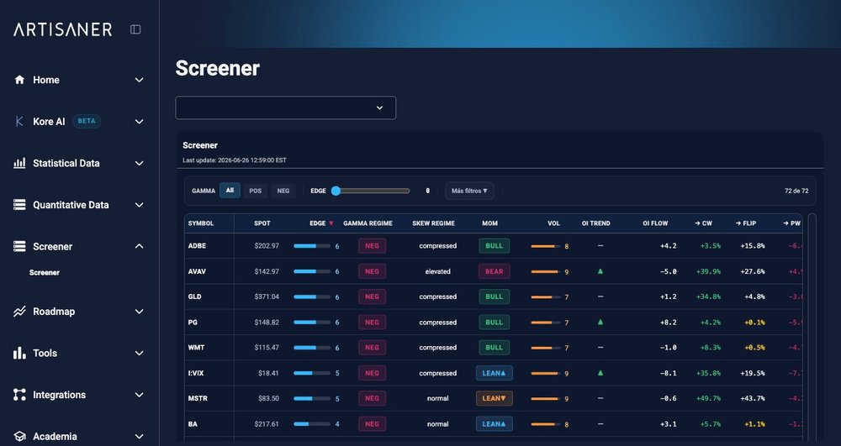Expand the Home menu chevron
Image resolution: width=841 pixels, height=446 pixels.
(139, 80)
